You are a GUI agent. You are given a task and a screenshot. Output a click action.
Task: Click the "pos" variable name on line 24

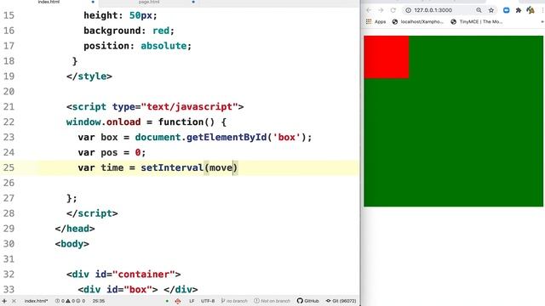[x=109, y=153]
